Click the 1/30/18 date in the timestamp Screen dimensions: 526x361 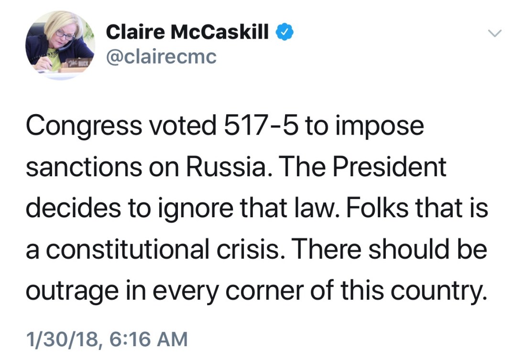click(x=61, y=339)
